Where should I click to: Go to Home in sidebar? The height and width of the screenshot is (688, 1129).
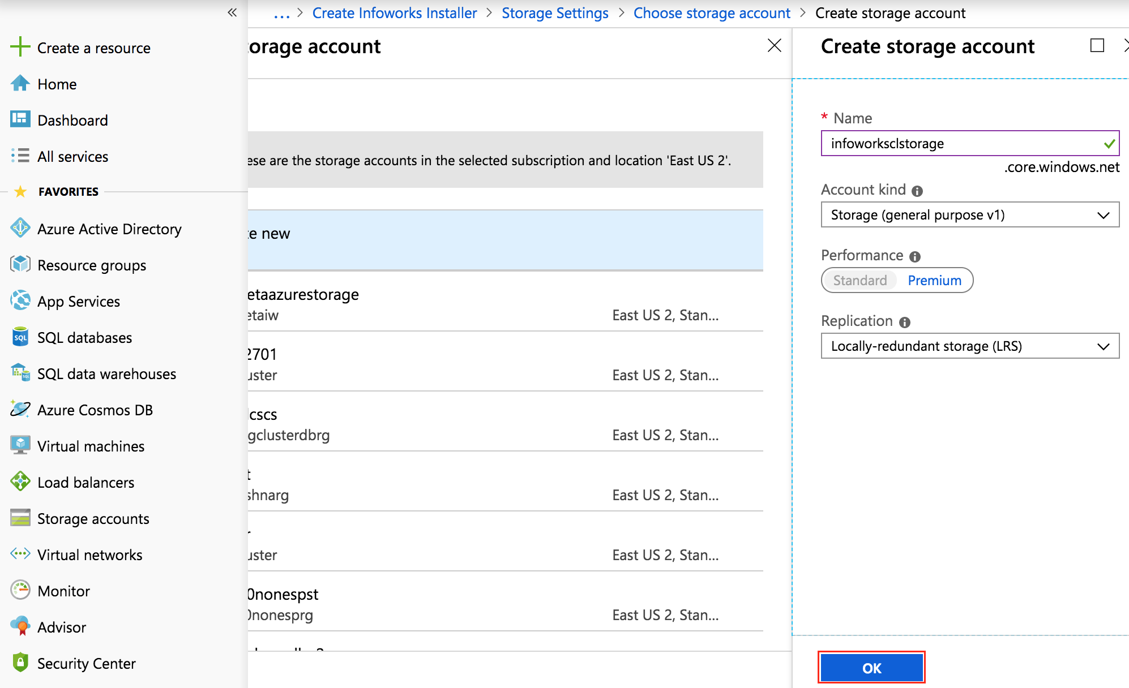click(57, 84)
